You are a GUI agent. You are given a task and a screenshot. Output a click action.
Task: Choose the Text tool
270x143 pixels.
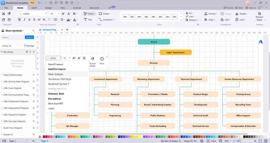click(x=88, y=20)
